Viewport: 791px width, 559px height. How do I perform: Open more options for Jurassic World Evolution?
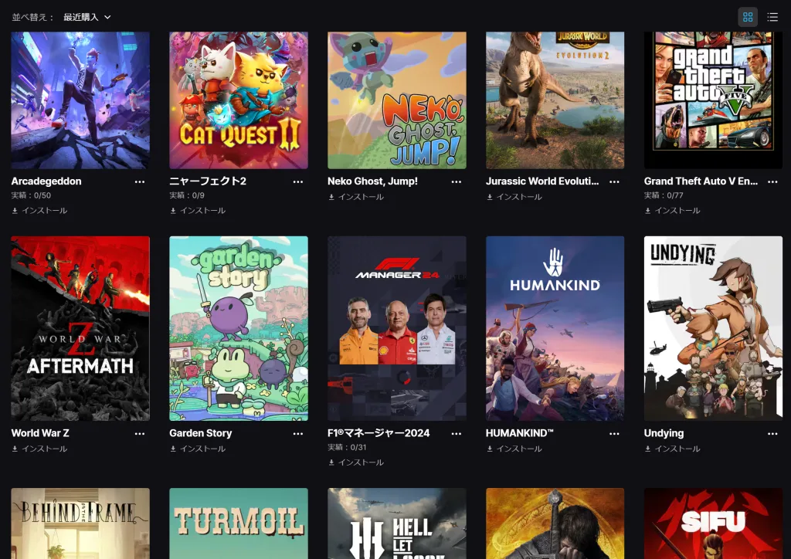coord(614,181)
